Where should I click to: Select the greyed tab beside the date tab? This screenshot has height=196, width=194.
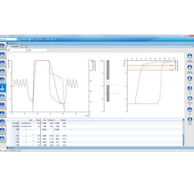[x=24, y=46]
